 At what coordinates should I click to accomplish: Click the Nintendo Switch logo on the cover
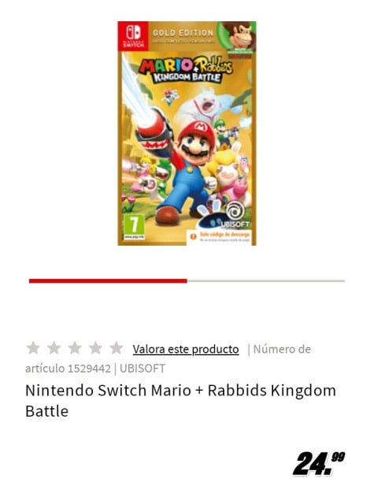(x=133, y=36)
